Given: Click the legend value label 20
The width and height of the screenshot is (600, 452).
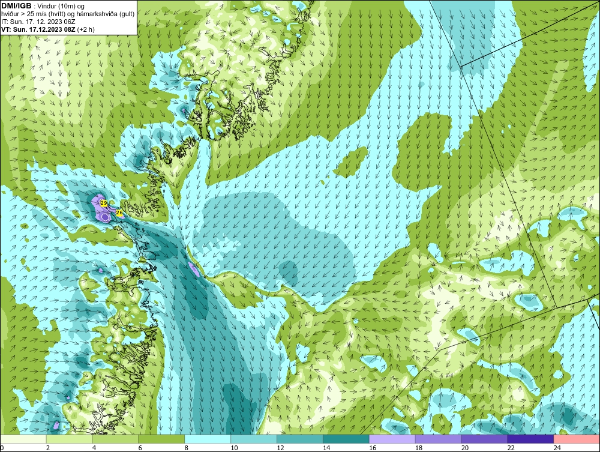Looking at the screenshot, I should coord(465,448).
